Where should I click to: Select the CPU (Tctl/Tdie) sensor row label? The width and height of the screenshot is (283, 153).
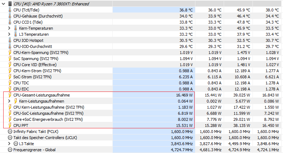26,10
